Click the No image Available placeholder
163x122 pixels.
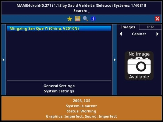click(139, 66)
